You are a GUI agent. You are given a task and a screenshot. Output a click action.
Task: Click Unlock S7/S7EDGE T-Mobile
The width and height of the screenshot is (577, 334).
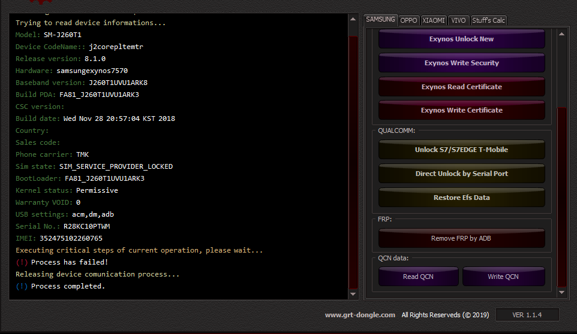(x=461, y=150)
